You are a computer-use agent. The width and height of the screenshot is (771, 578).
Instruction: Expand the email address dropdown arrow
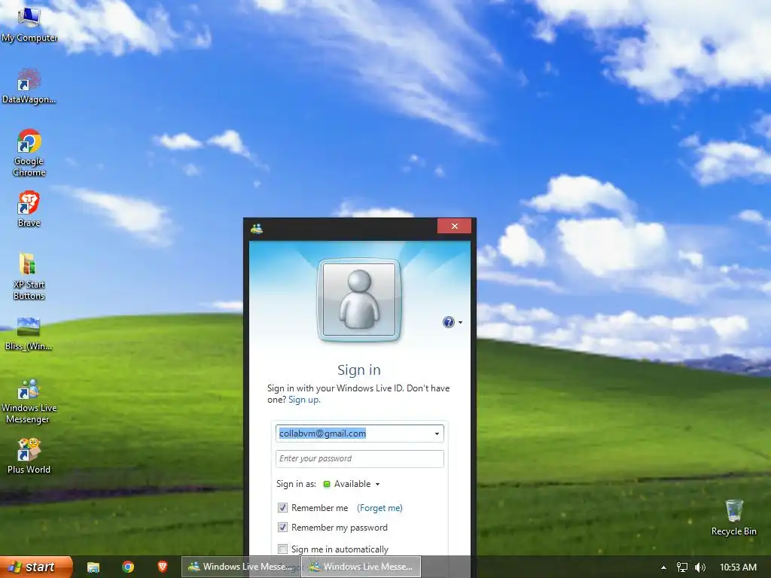(x=437, y=433)
